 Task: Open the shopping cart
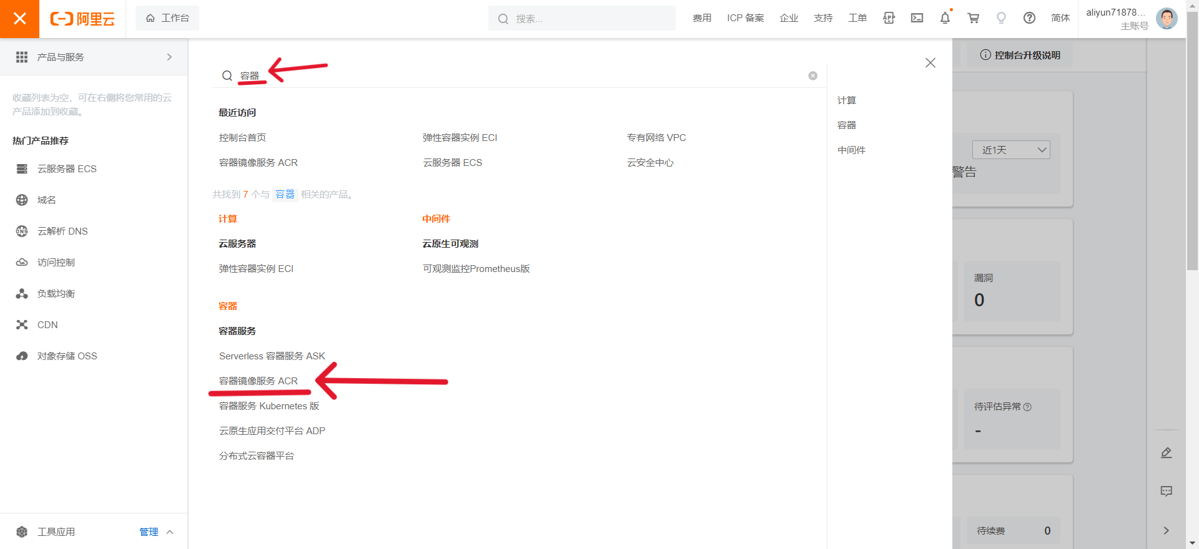pos(973,18)
